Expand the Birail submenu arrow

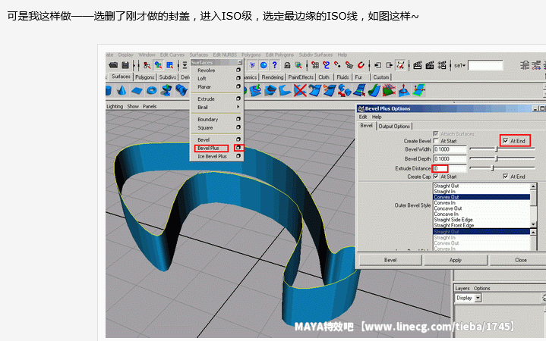(x=238, y=107)
